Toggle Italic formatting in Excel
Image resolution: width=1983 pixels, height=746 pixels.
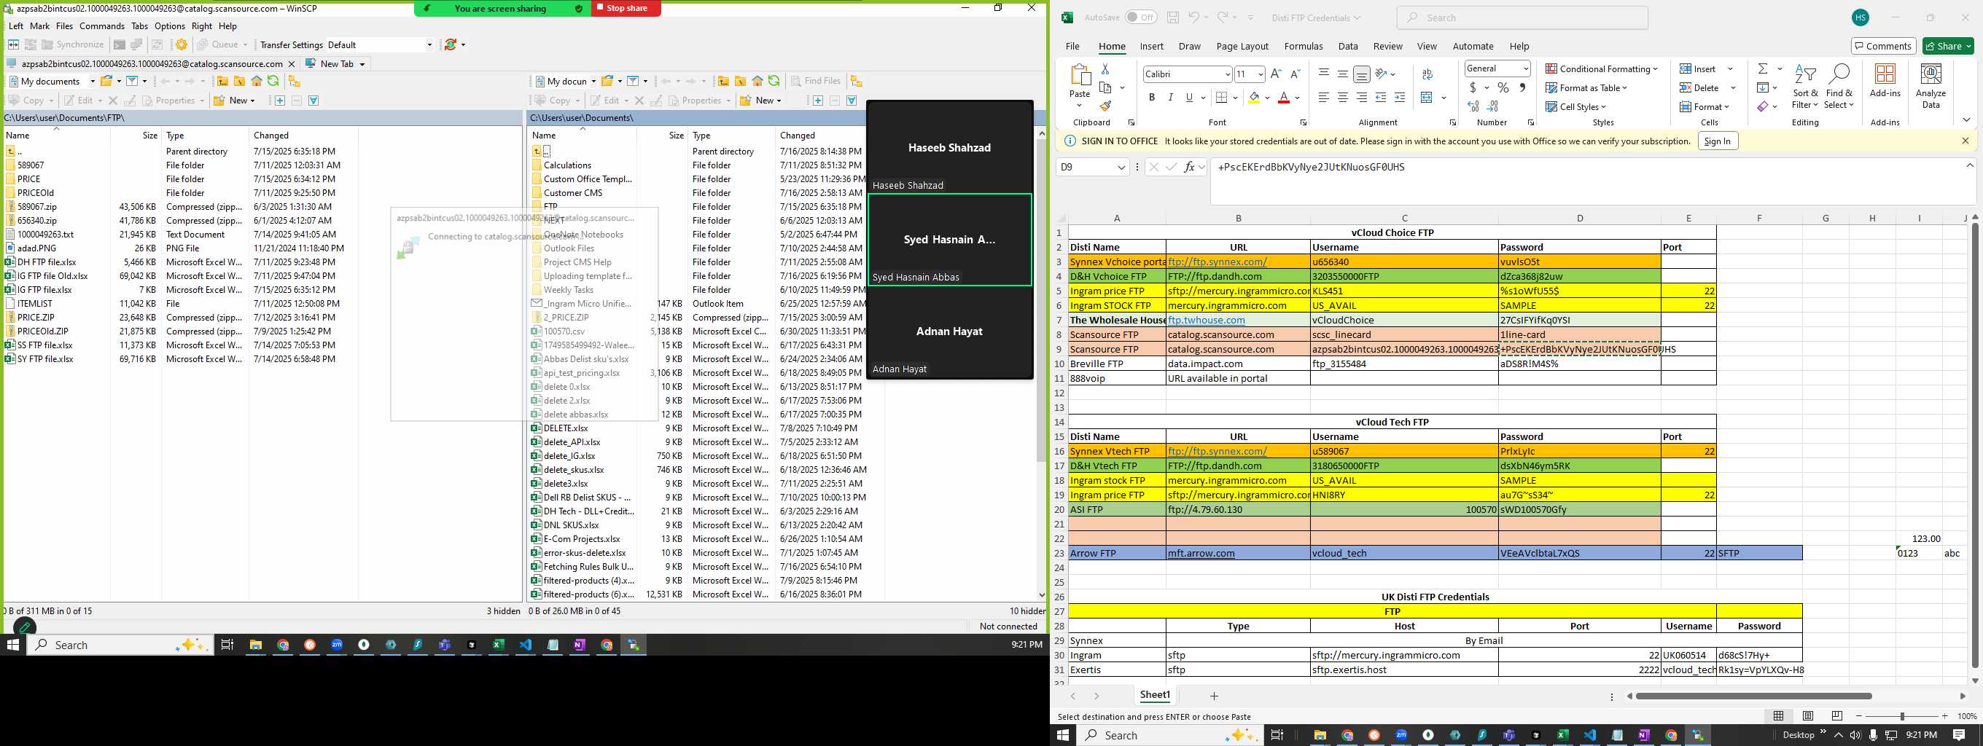pyautogui.click(x=1170, y=98)
